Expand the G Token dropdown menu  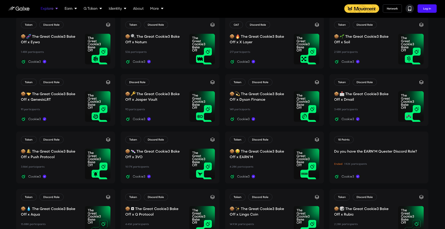pyautogui.click(x=93, y=9)
